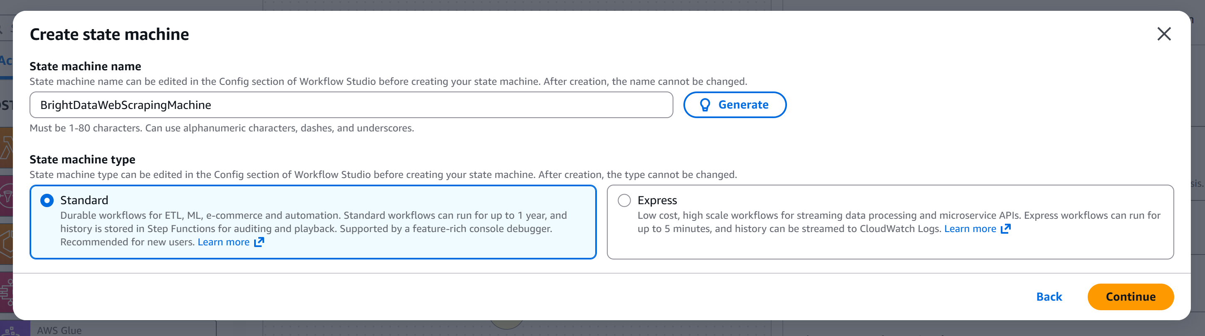Click external link icon after Express Learn more

click(1005, 229)
